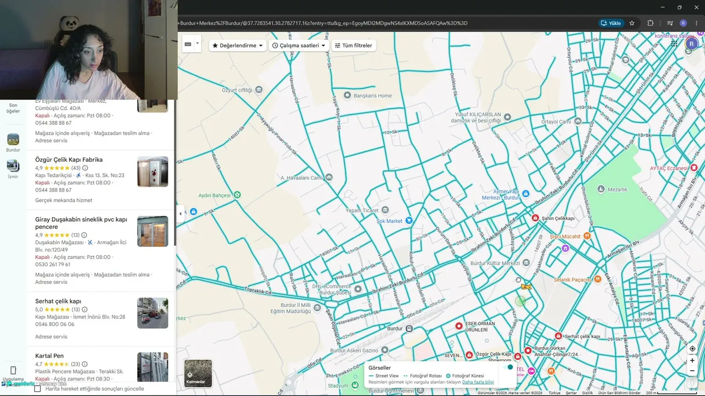Click the browser address bar URL
Viewport: 705px width, 396px height.
pyautogui.click(x=323, y=23)
